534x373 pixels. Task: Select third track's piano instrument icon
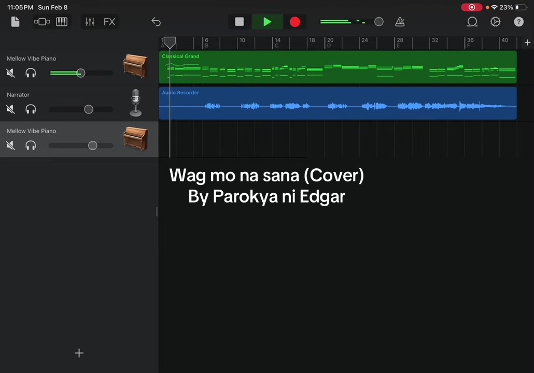tap(135, 138)
